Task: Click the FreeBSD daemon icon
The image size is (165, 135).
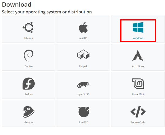Action: click(x=84, y=112)
